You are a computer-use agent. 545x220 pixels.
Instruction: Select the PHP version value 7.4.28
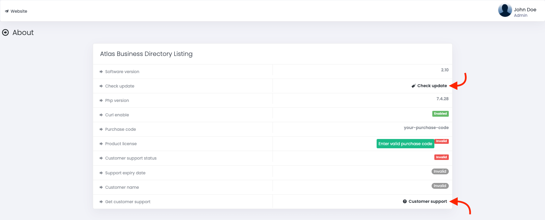click(443, 99)
